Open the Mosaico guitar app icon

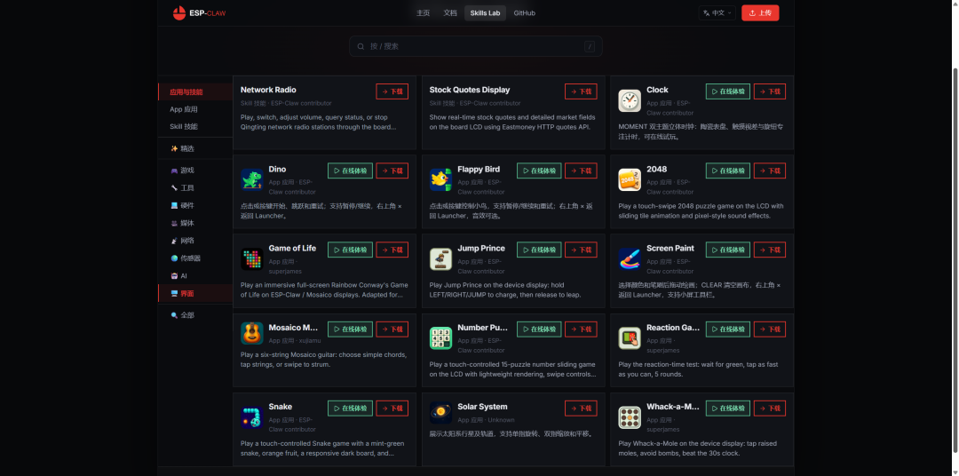coord(252,333)
